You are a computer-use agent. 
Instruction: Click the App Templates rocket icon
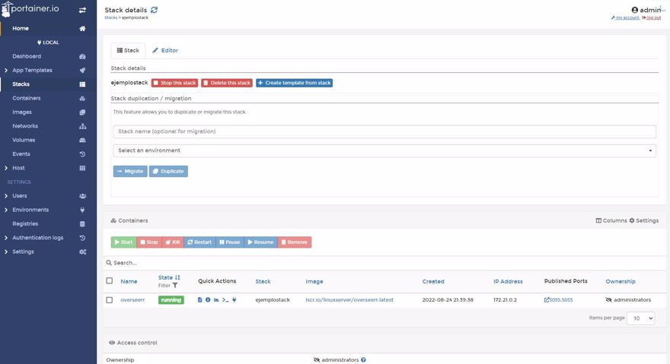click(x=82, y=71)
